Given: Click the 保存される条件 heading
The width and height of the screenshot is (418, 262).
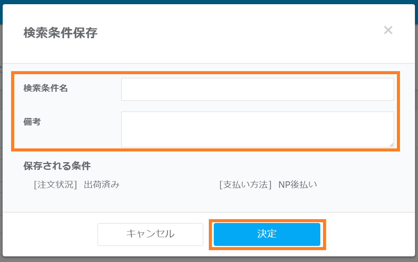Looking at the screenshot, I should click(57, 166).
